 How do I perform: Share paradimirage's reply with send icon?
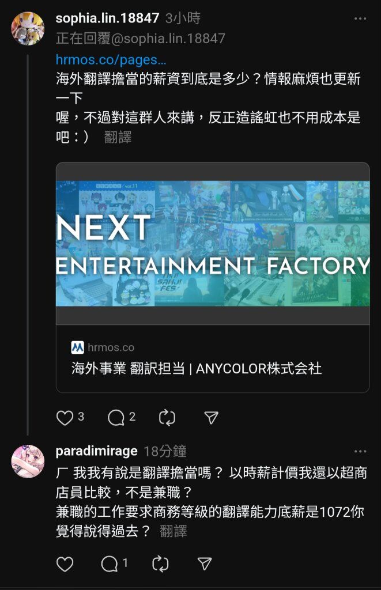point(205,563)
